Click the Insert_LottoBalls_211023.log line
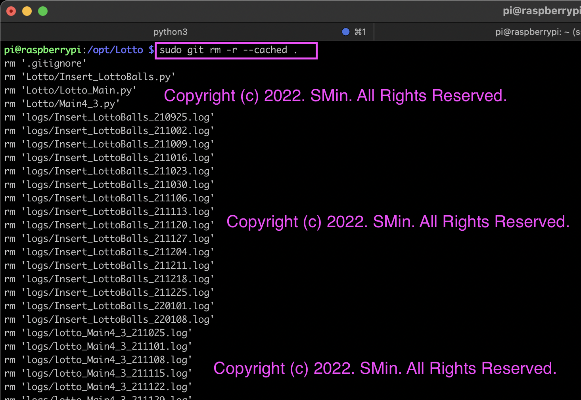 click(x=109, y=171)
